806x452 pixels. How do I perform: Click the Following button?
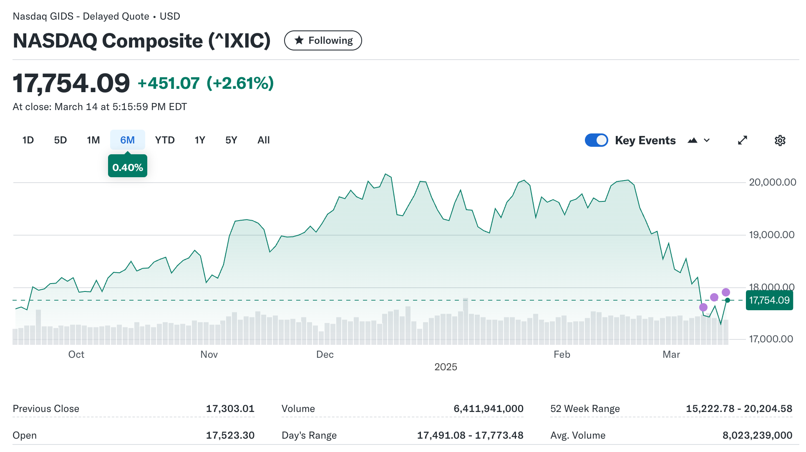323,40
